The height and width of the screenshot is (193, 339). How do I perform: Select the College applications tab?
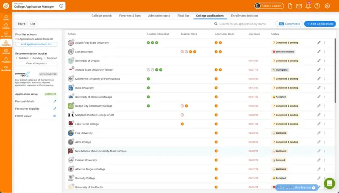[210, 16]
